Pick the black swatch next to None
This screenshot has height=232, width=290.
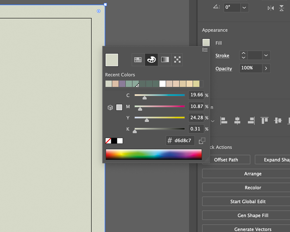(x=114, y=141)
